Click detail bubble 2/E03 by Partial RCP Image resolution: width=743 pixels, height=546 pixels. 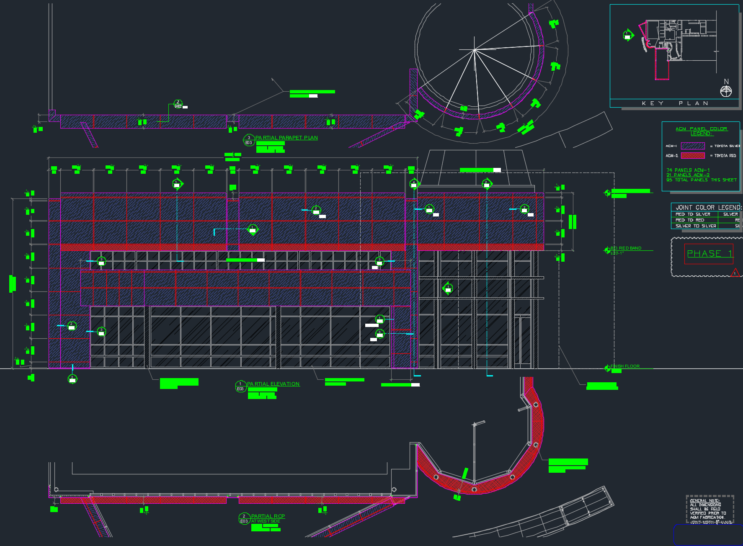point(244,519)
